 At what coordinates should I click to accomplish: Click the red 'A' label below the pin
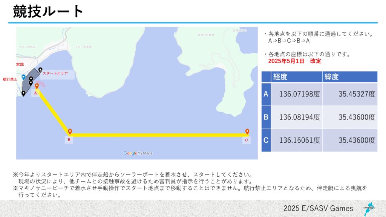pyautogui.click(x=35, y=93)
